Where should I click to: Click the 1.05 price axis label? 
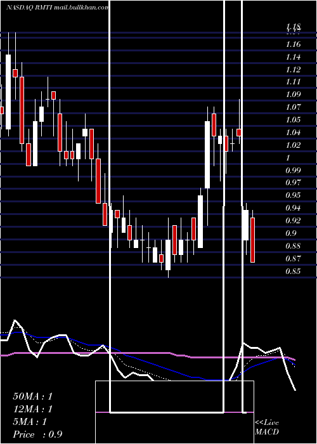tap(293, 120)
